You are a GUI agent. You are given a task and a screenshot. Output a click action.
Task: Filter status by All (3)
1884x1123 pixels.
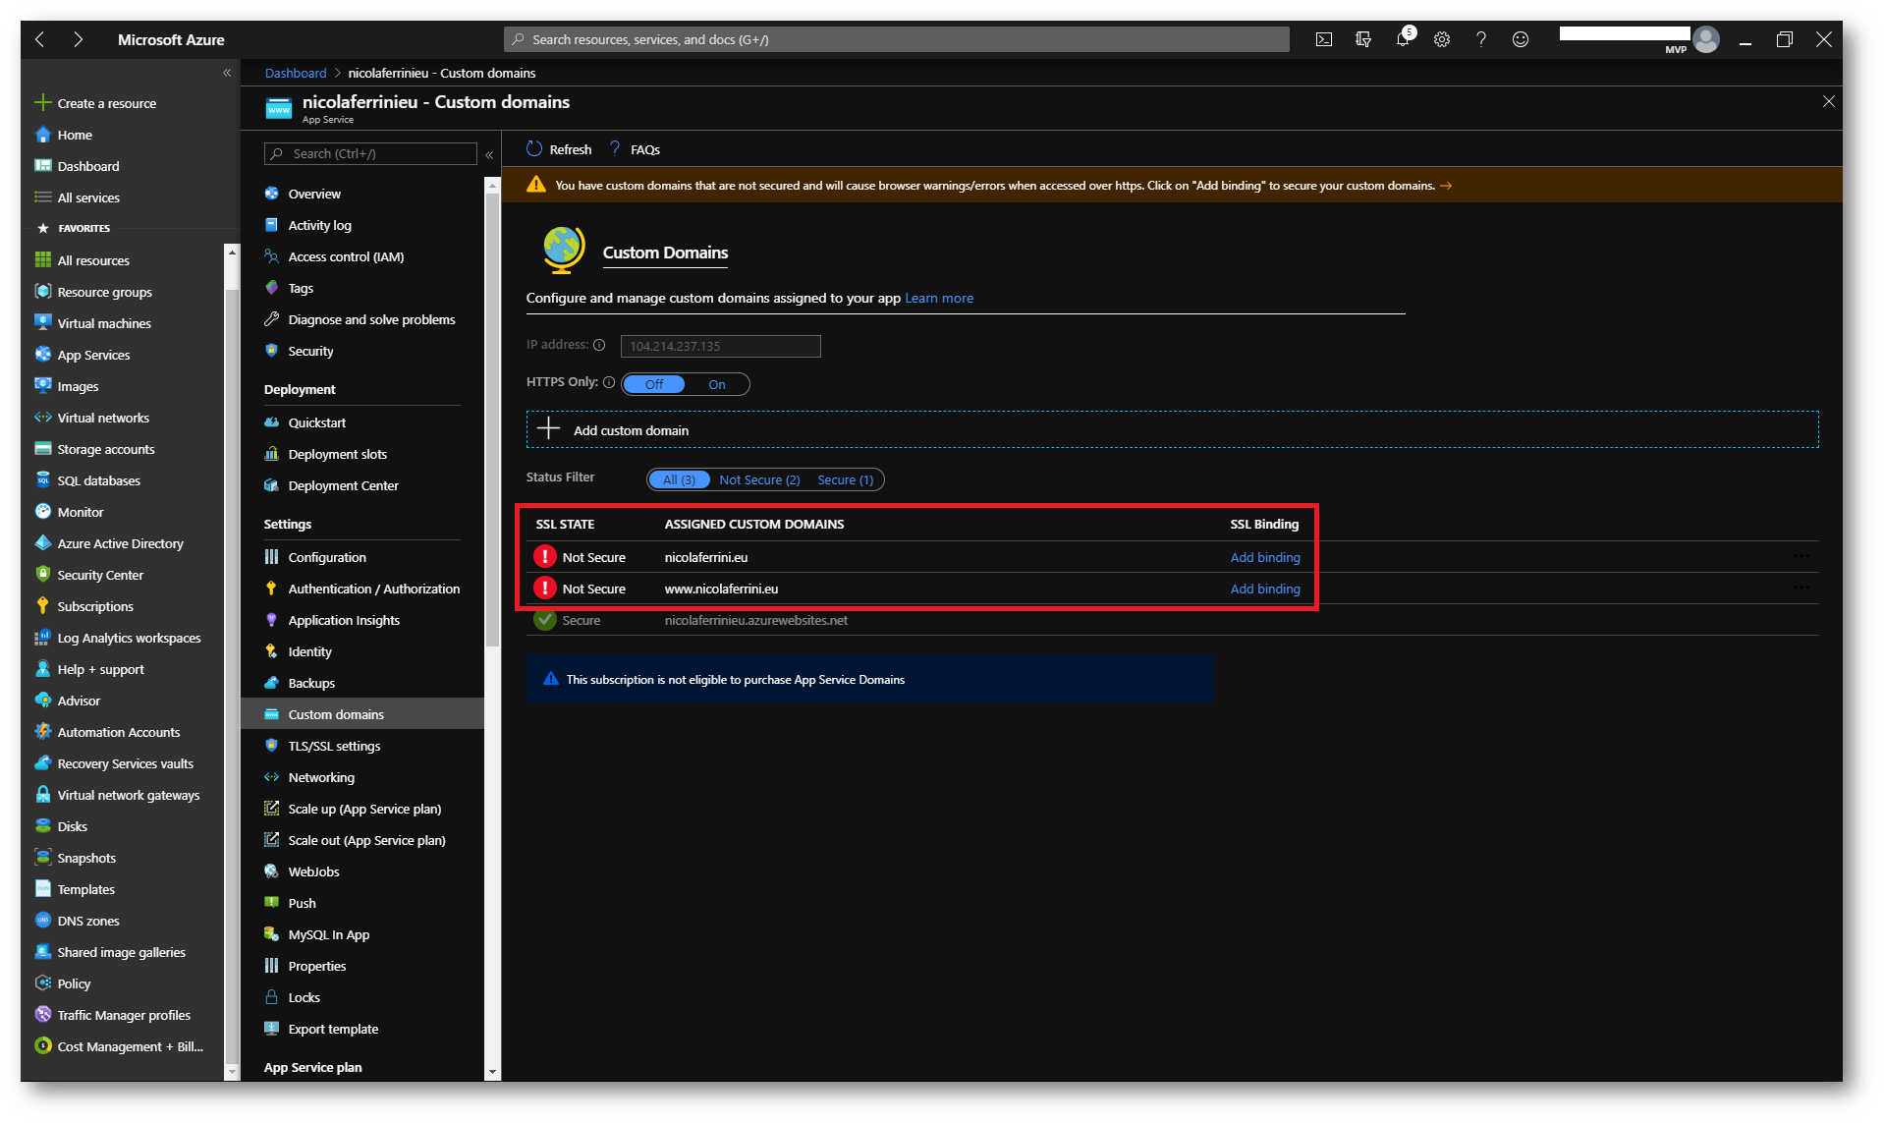(679, 479)
